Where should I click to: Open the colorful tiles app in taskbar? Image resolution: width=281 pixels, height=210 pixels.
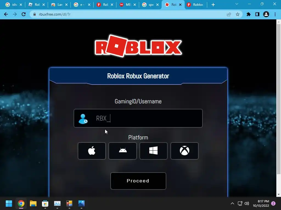69,203
